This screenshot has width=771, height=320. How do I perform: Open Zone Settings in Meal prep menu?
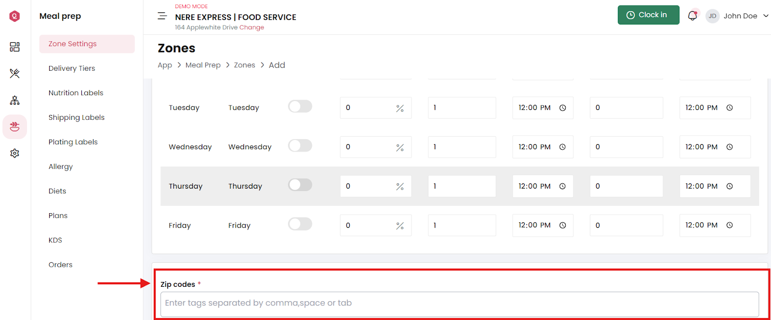[x=87, y=44]
